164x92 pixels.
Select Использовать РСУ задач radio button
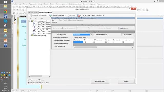[29, 80]
